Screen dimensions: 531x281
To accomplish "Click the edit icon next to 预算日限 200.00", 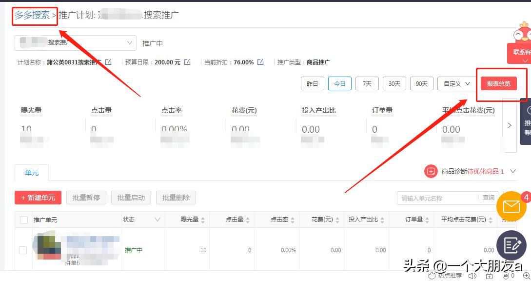I will coord(188,62).
